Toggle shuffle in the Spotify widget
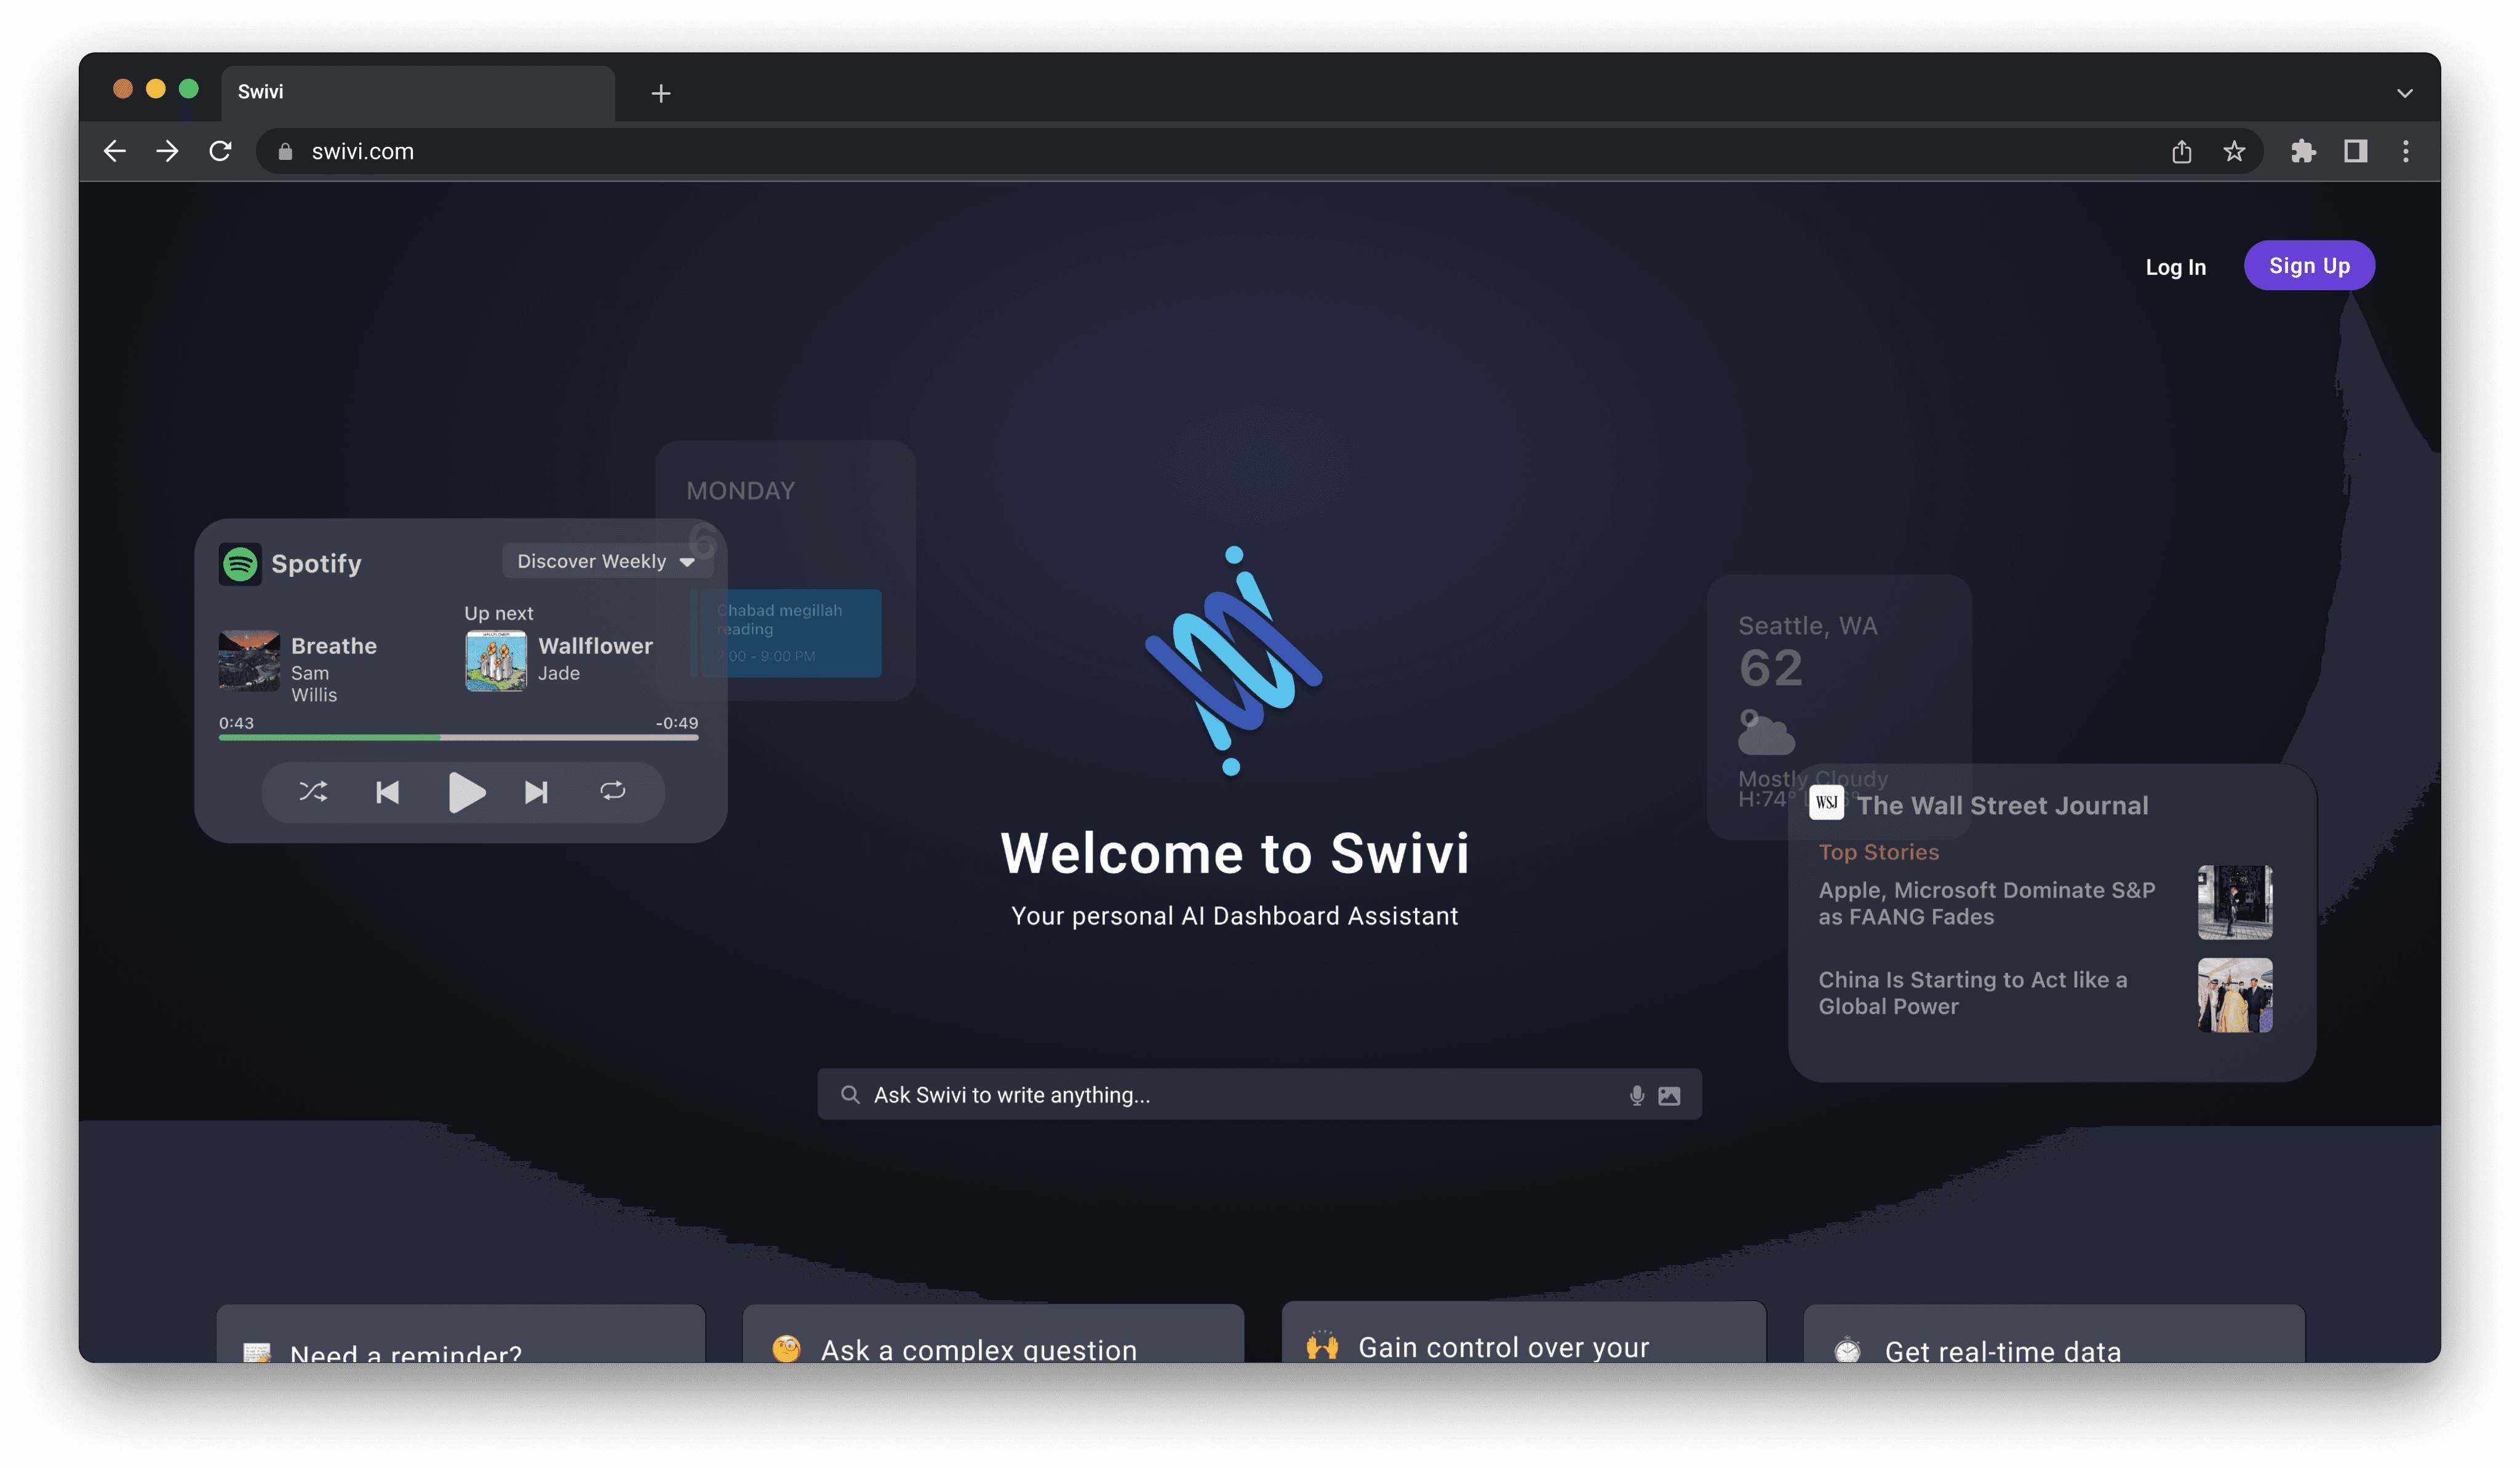The width and height of the screenshot is (2520, 1468). point(313,793)
